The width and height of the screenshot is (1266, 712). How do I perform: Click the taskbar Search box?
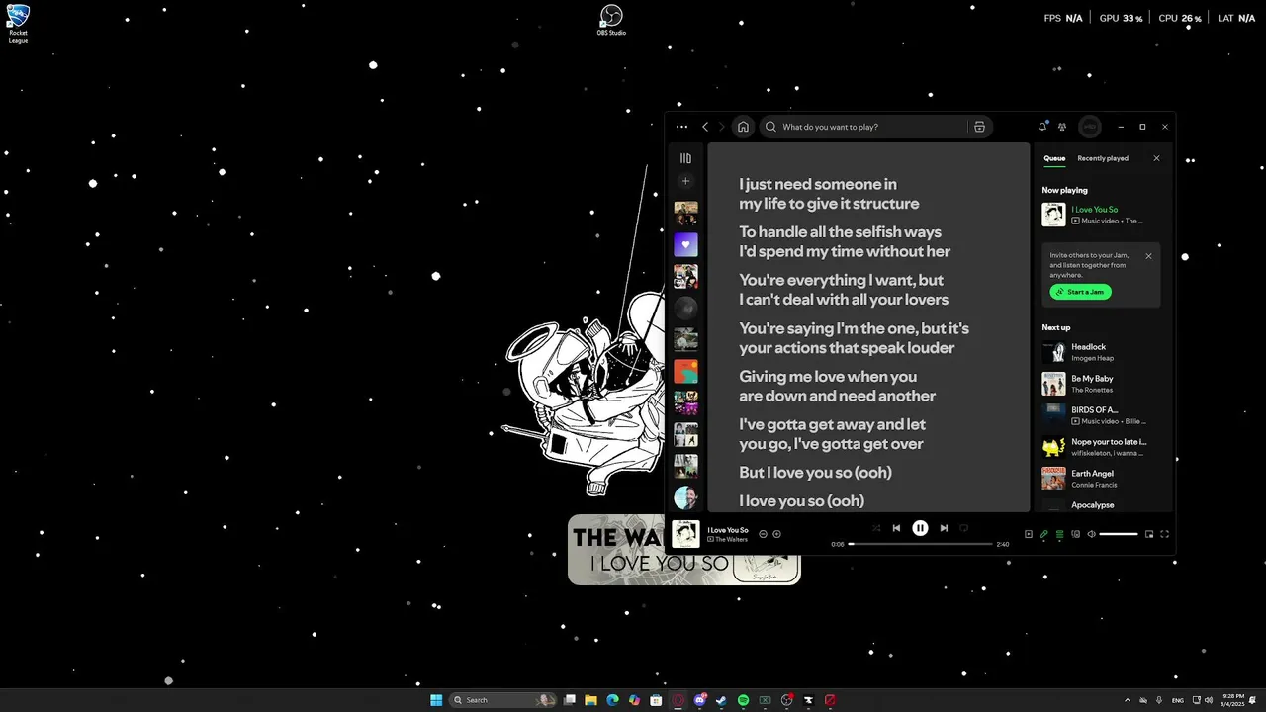[x=502, y=700]
